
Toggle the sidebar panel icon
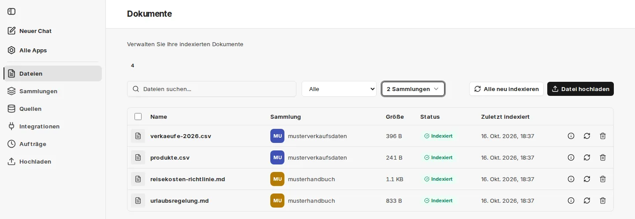(x=11, y=11)
